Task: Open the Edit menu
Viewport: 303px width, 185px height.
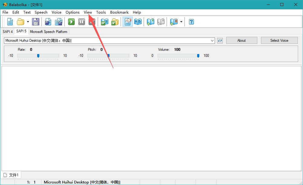Action: point(16,12)
